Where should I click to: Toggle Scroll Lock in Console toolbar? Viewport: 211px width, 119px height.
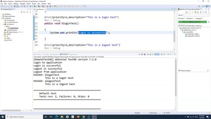[150, 54]
